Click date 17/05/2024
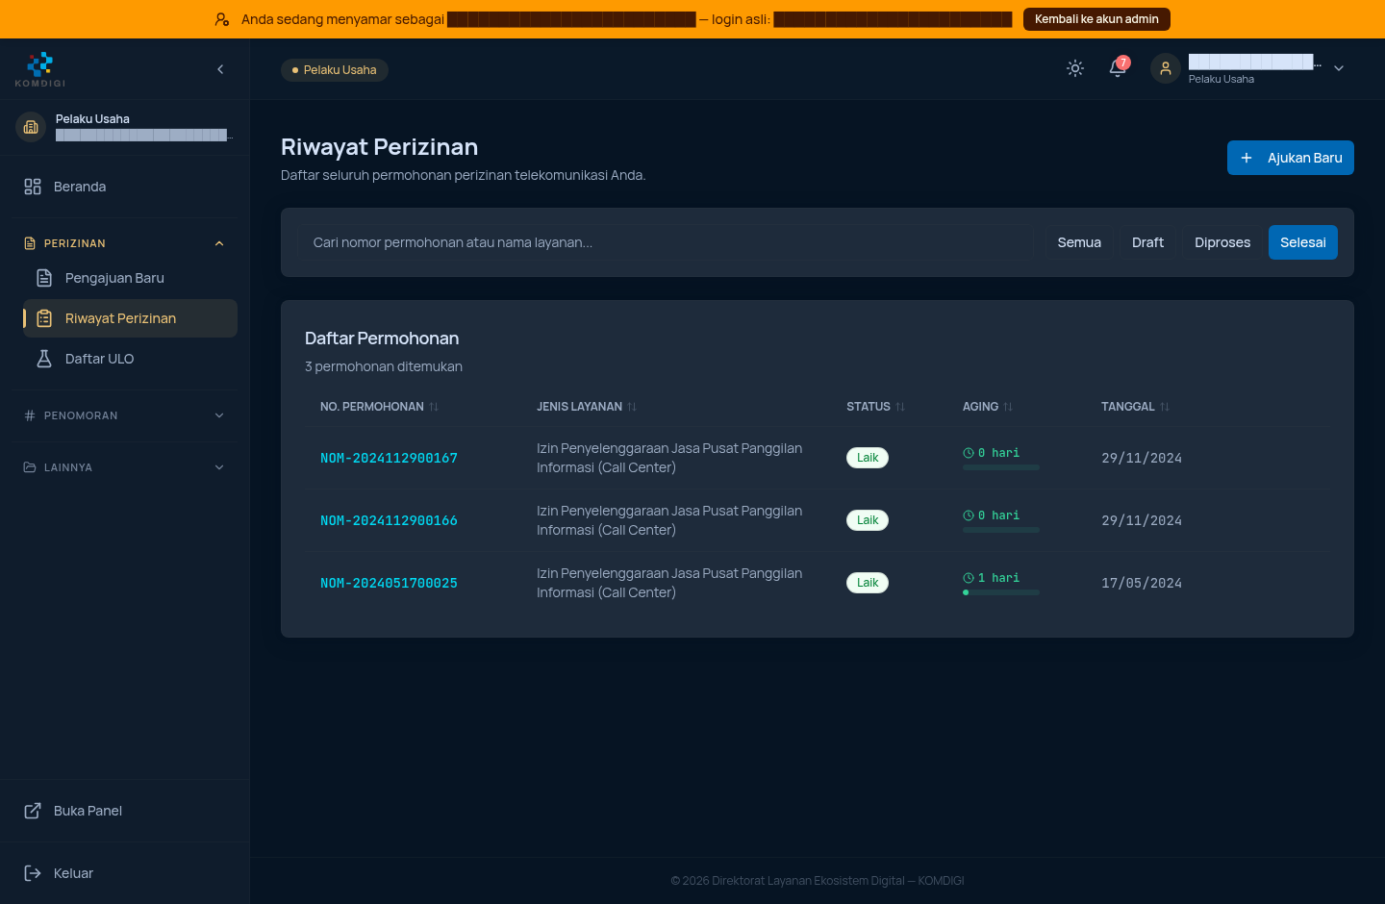 coord(1142,584)
